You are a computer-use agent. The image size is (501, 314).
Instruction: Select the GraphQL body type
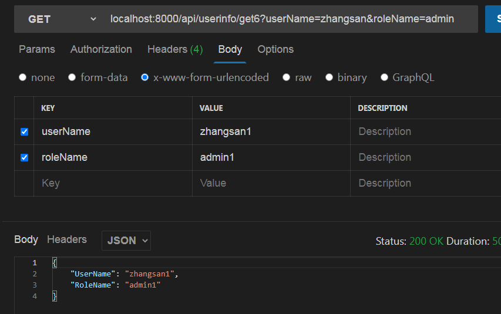click(x=384, y=77)
